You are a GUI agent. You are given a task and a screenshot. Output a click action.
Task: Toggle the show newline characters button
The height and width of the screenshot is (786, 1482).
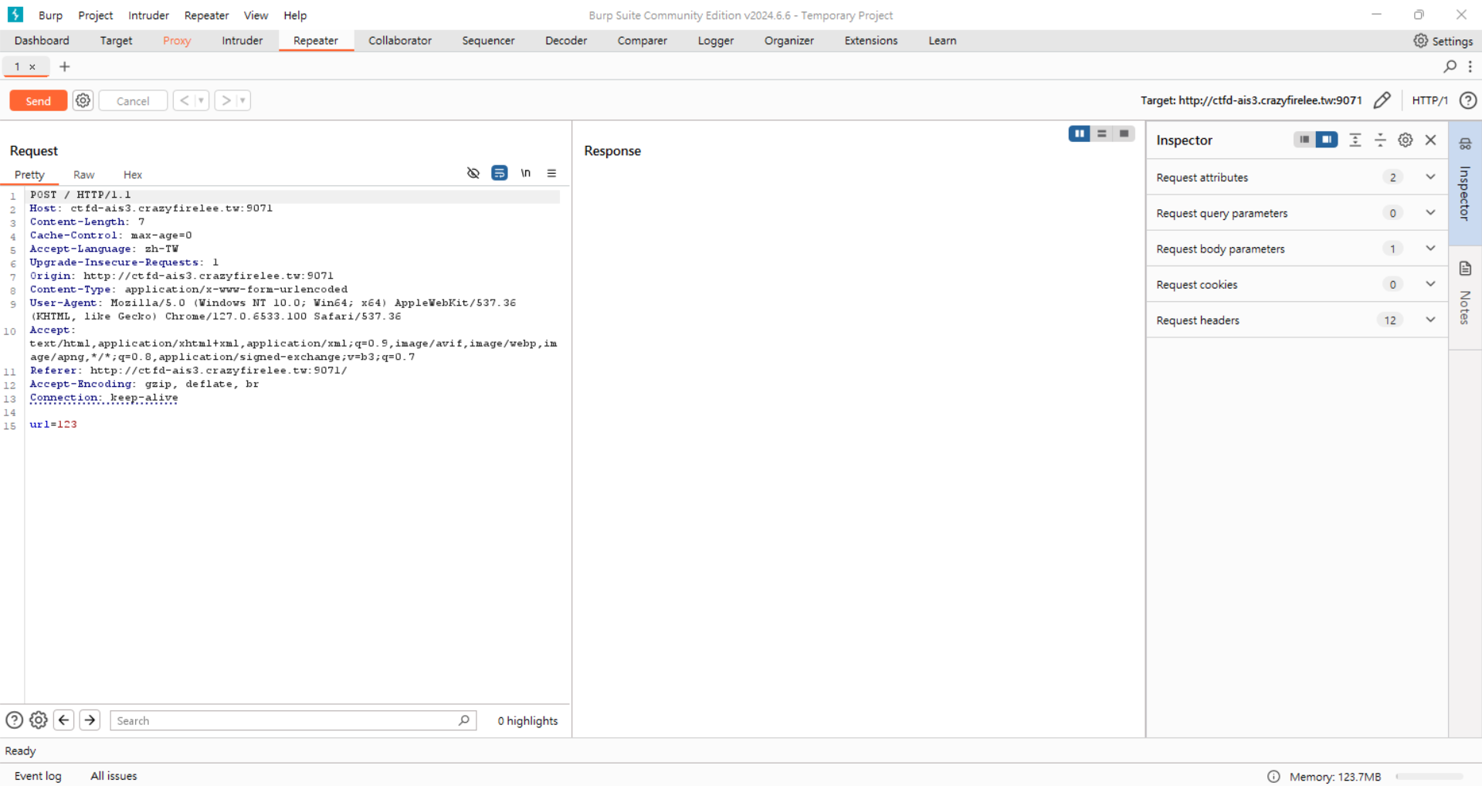coord(525,173)
